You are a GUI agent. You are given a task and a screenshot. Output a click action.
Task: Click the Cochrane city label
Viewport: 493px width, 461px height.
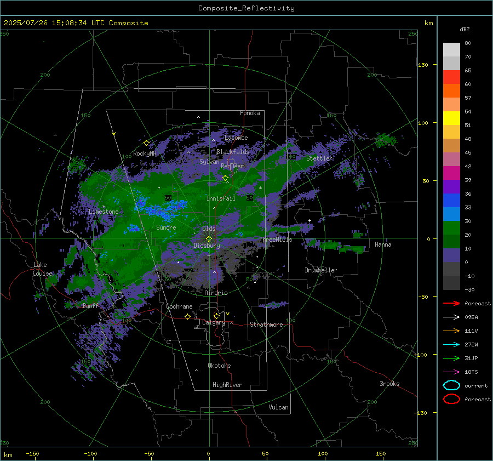pyautogui.click(x=179, y=306)
